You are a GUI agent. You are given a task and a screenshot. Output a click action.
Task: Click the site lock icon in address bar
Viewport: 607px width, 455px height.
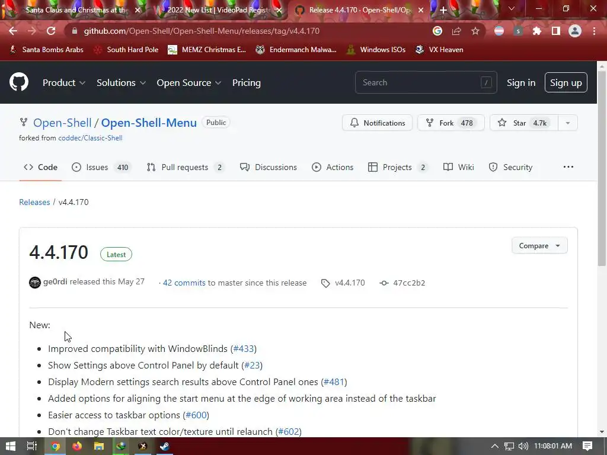[x=75, y=31]
